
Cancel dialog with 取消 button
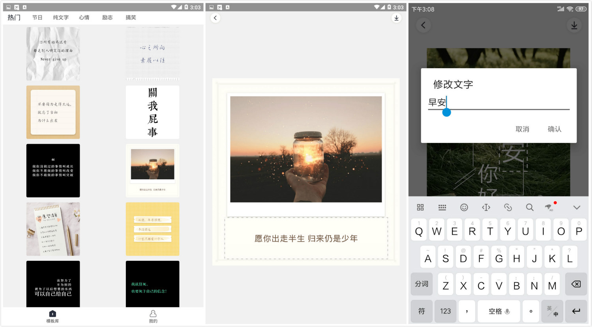pyautogui.click(x=522, y=129)
